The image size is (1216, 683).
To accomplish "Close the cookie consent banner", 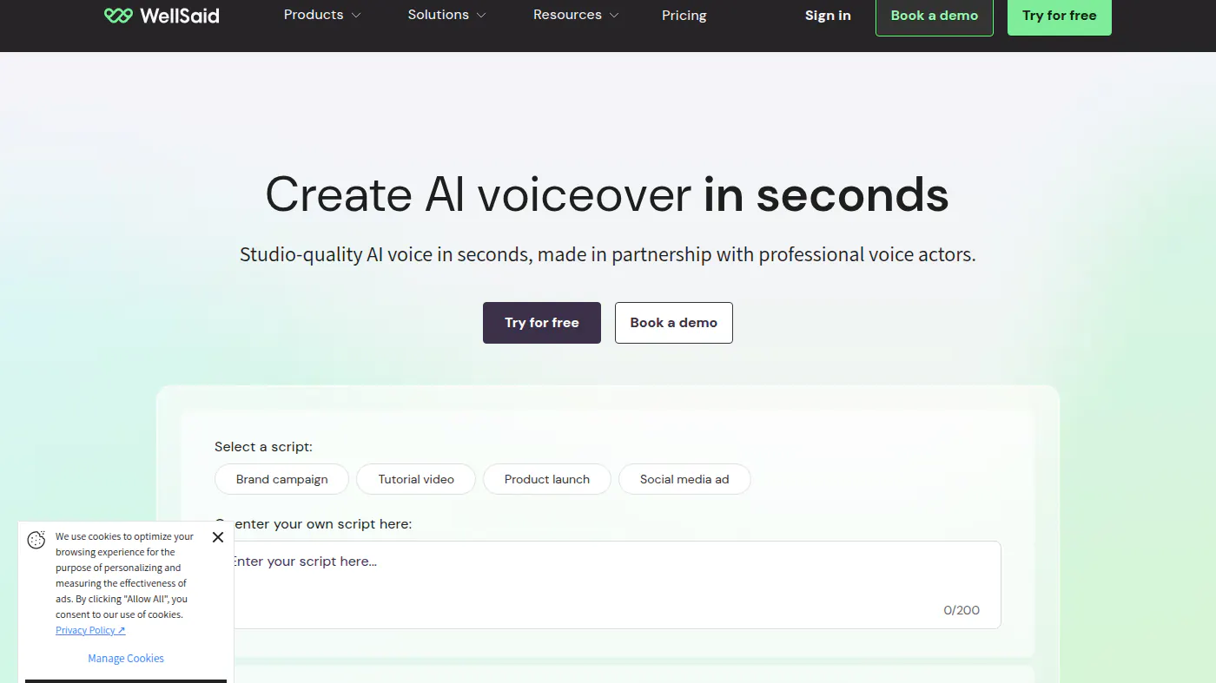I will pyautogui.click(x=218, y=537).
